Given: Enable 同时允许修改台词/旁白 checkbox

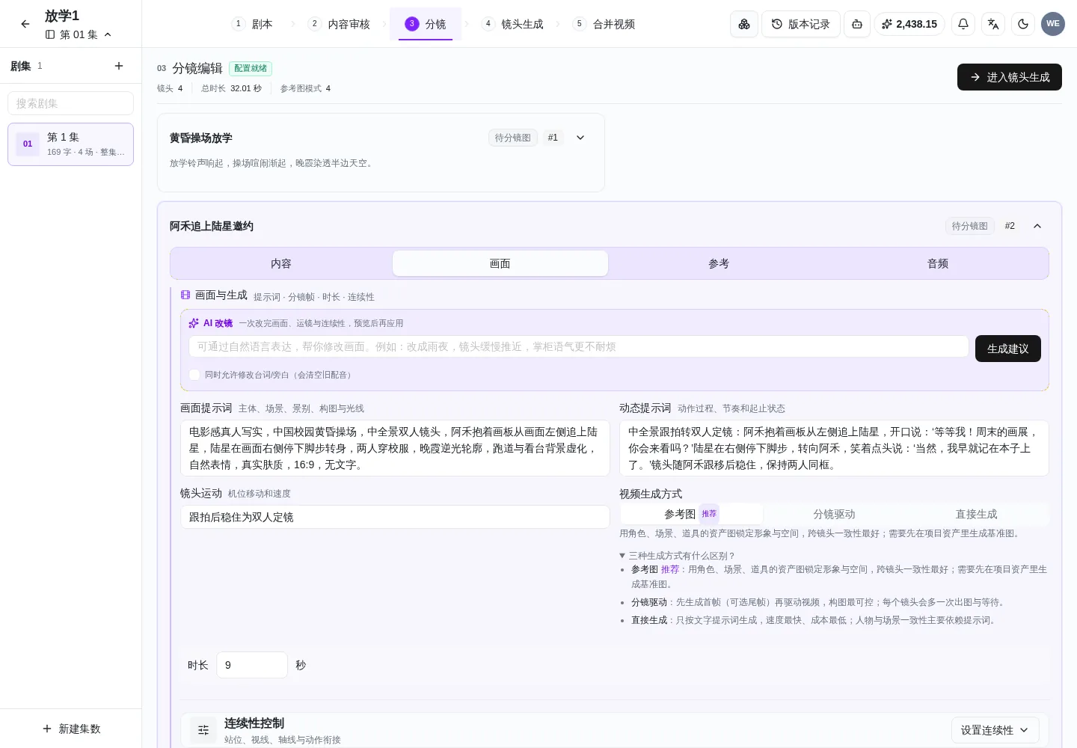Looking at the screenshot, I should [194, 375].
